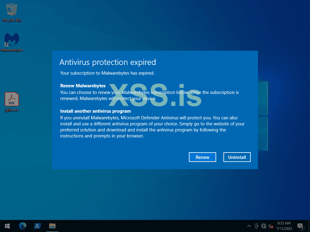The height and width of the screenshot is (232, 310).
Task: Click the Meet Now tray icon
Action: (256, 226)
